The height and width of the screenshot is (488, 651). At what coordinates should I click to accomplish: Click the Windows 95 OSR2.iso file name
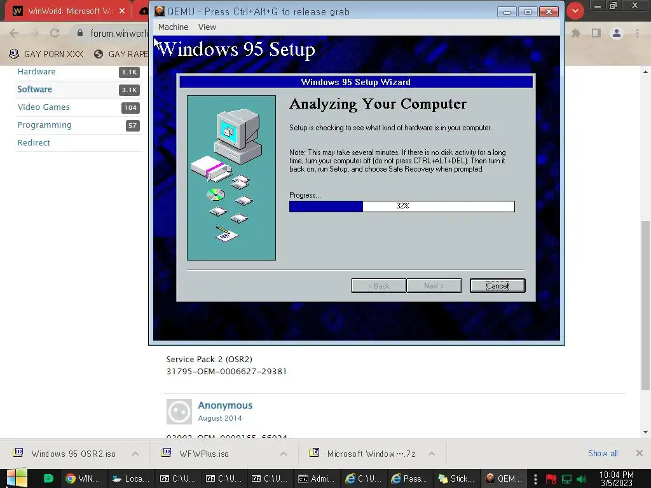click(74, 454)
